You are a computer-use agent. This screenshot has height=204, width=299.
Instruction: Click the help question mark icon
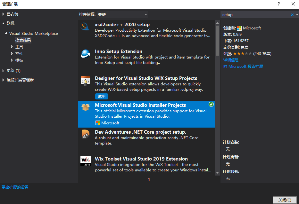coord(278,4)
